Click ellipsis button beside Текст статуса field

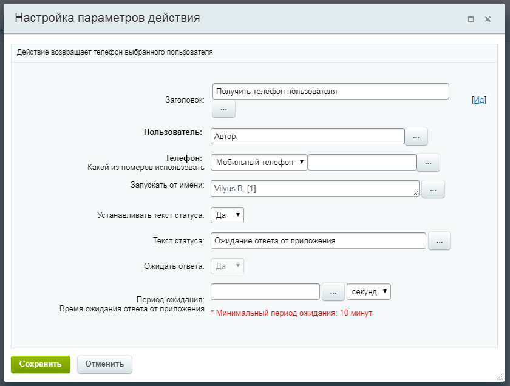(440, 241)
